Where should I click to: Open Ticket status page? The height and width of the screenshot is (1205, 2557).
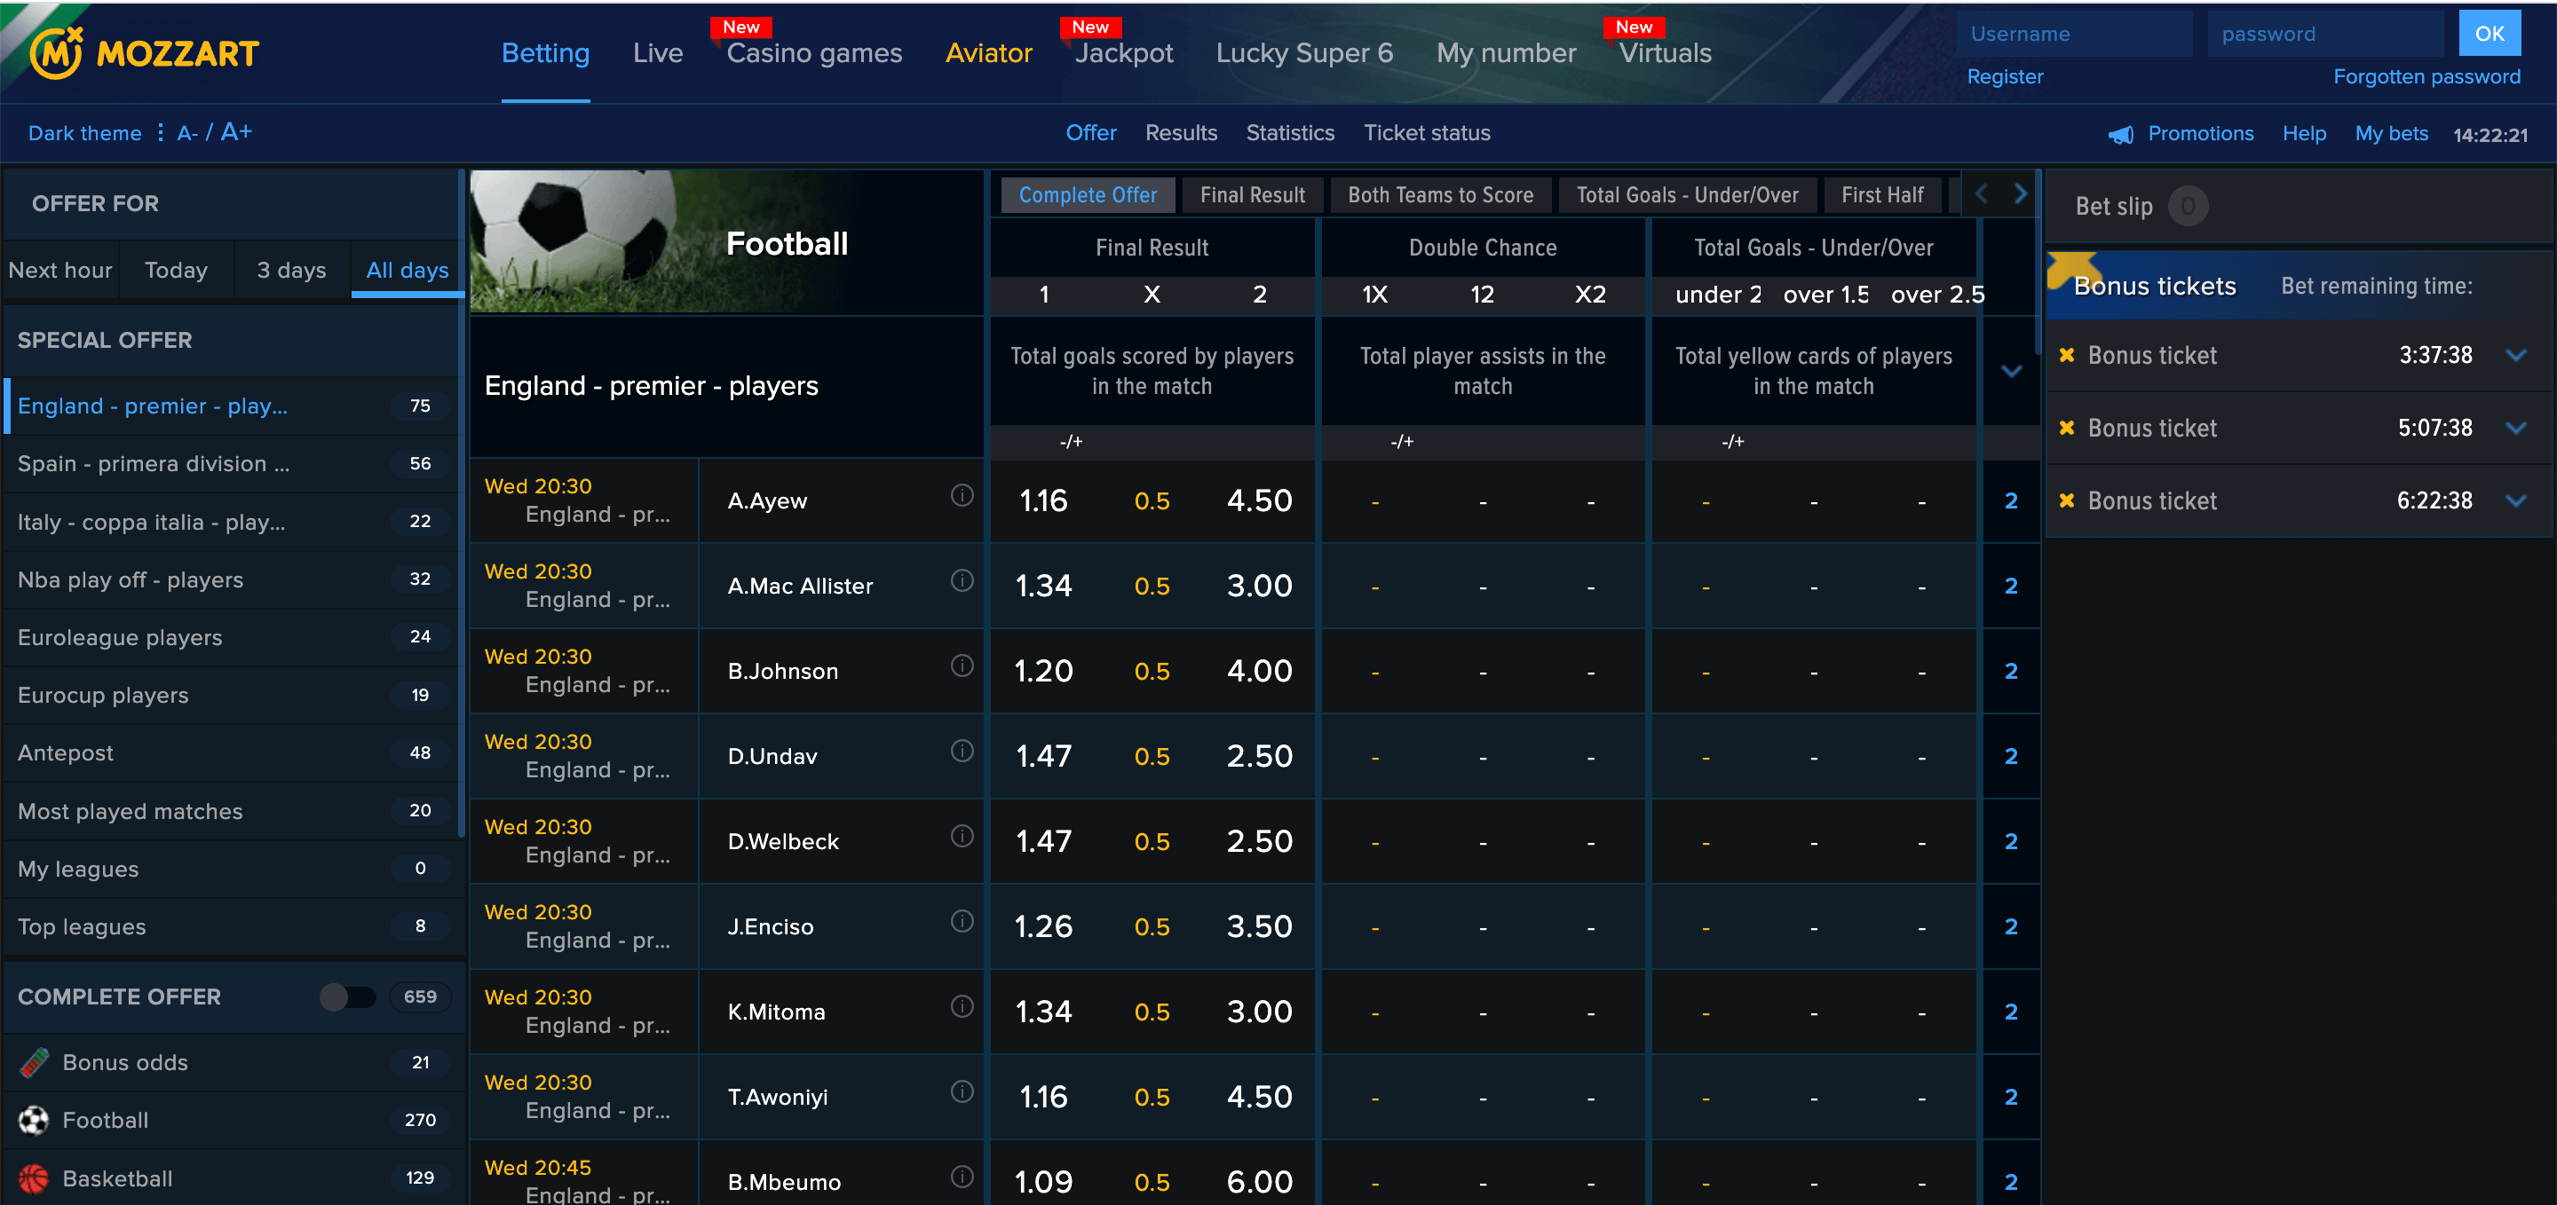tap(1427, 133)
